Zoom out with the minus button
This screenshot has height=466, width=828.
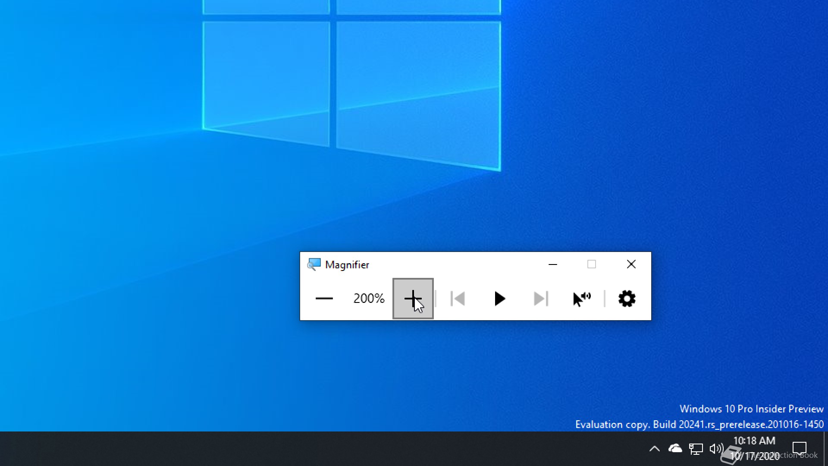(324, 299)
